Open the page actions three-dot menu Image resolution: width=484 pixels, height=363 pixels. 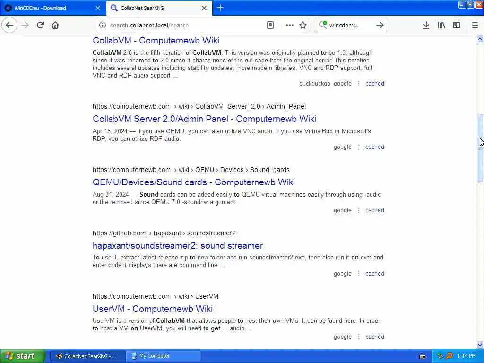tap(290, 25)
